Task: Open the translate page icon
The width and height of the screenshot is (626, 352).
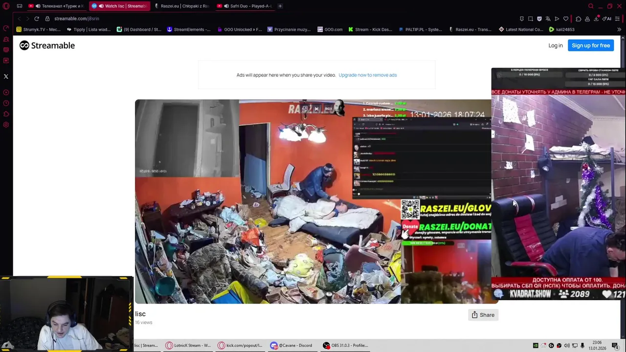Action: pos(548,19)
